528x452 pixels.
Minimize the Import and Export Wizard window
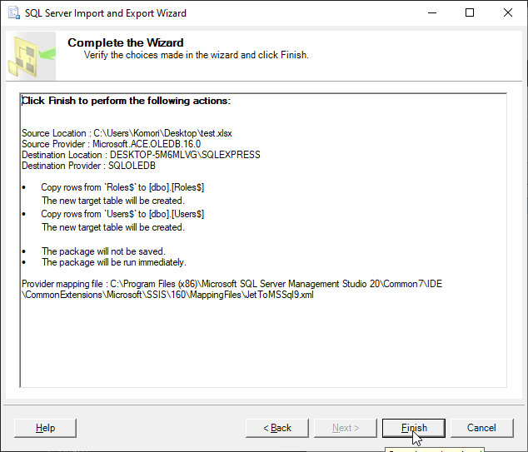pos(431,13)
